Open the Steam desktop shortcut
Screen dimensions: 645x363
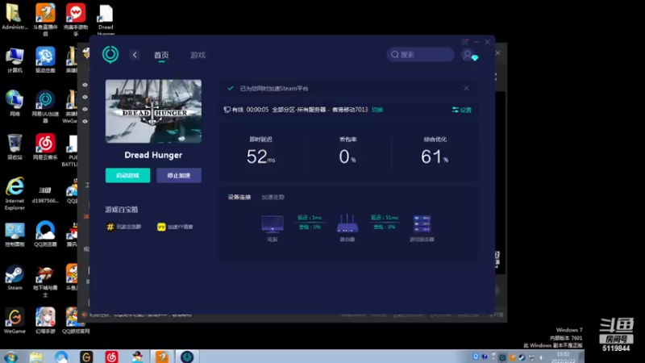pos(15,277)
